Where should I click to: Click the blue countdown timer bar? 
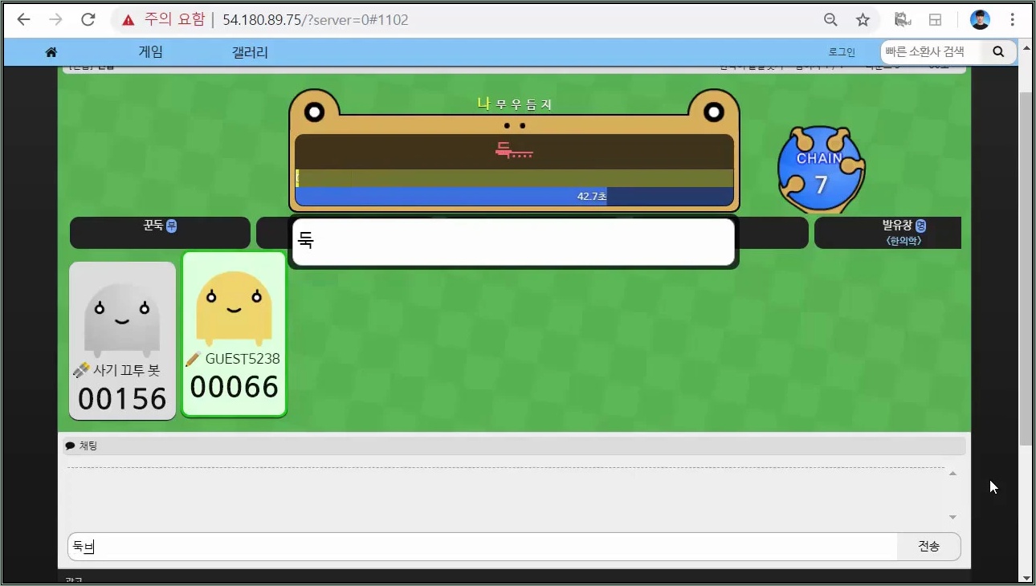coord(514,197)
